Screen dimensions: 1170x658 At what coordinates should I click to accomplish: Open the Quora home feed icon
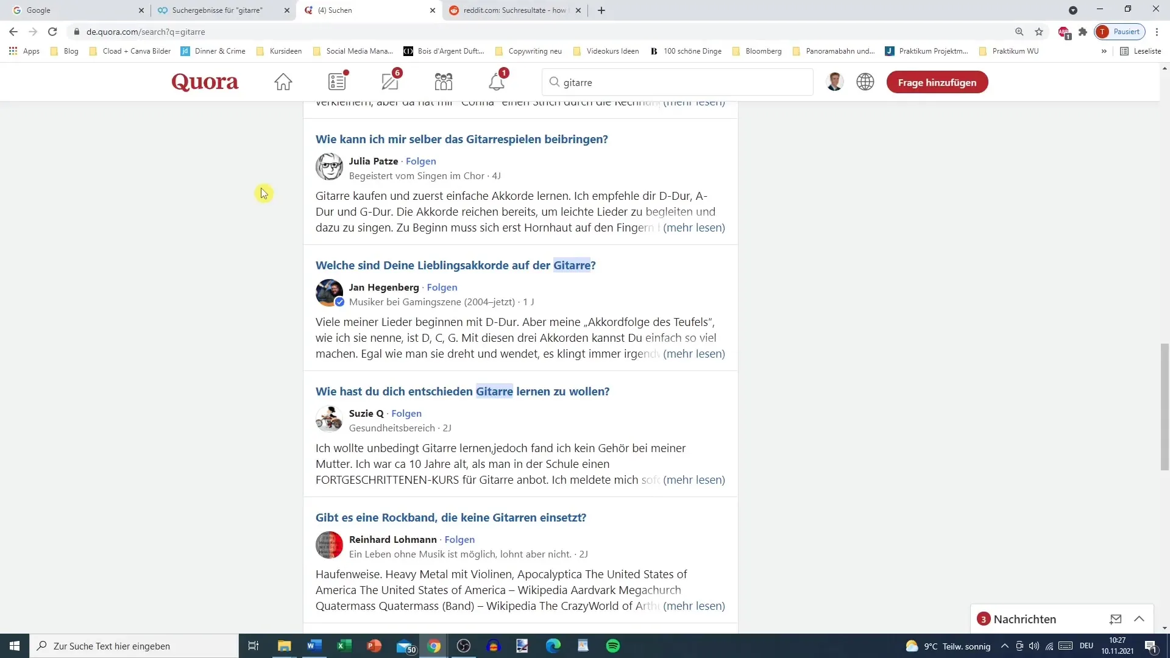tap(283, 82)
